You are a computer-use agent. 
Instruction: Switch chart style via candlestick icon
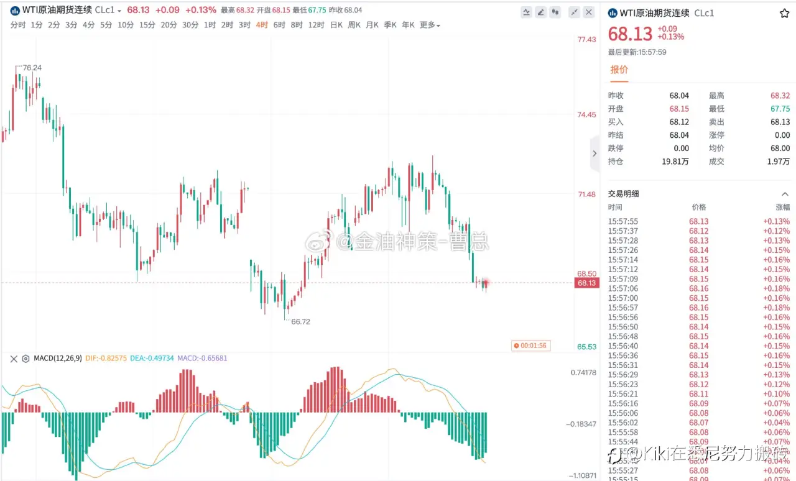[x=555, y=12]
